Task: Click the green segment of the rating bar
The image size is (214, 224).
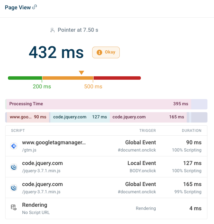Action: tap(25, 78)
